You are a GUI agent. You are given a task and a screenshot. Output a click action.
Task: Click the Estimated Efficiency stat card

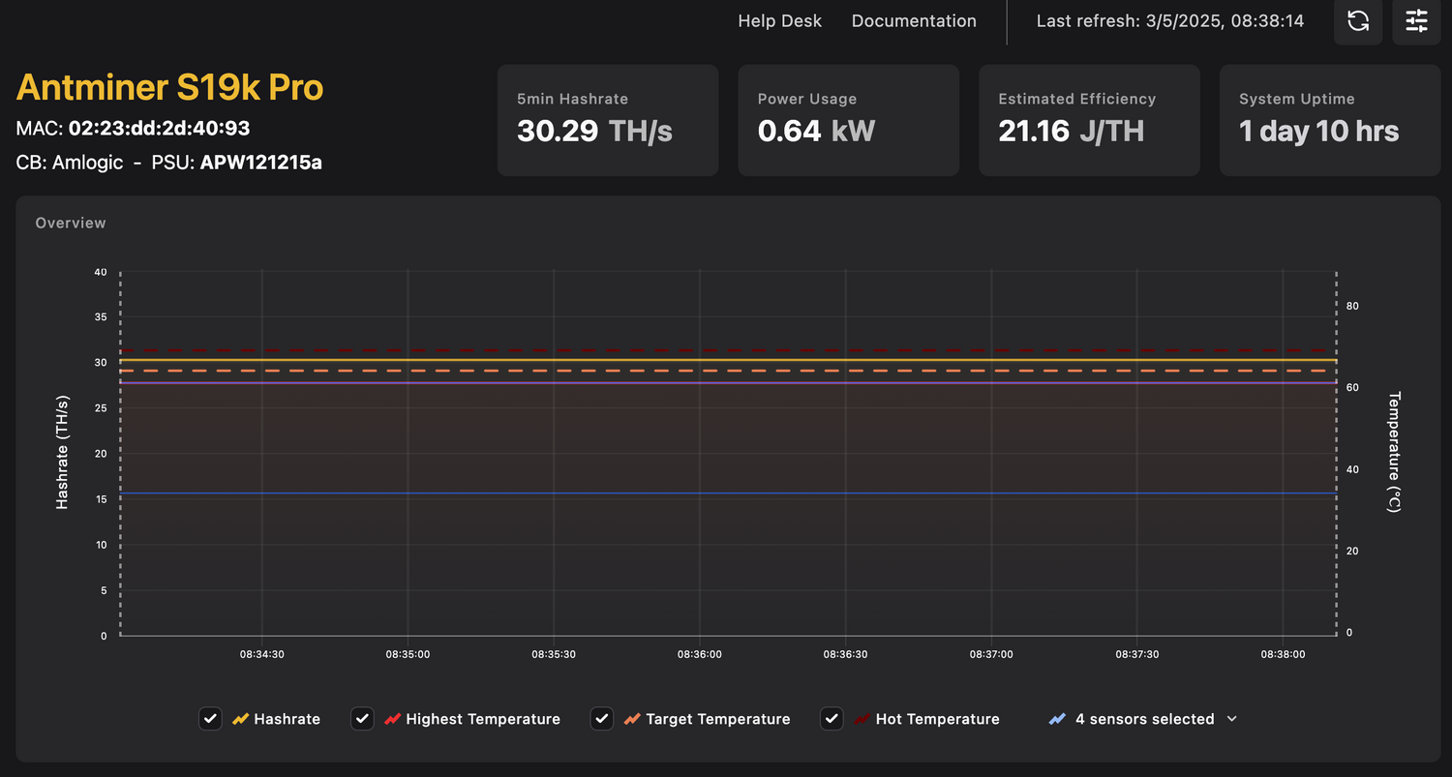click(1088, 120)
